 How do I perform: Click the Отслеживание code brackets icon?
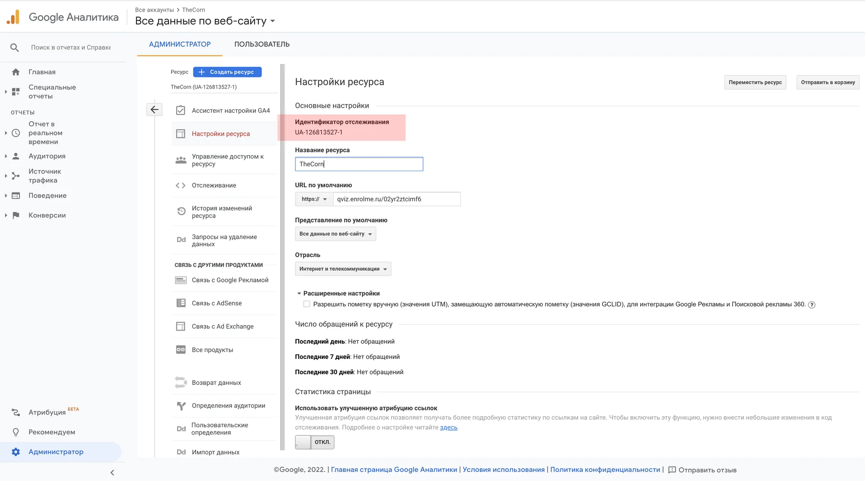pos(181,186)
